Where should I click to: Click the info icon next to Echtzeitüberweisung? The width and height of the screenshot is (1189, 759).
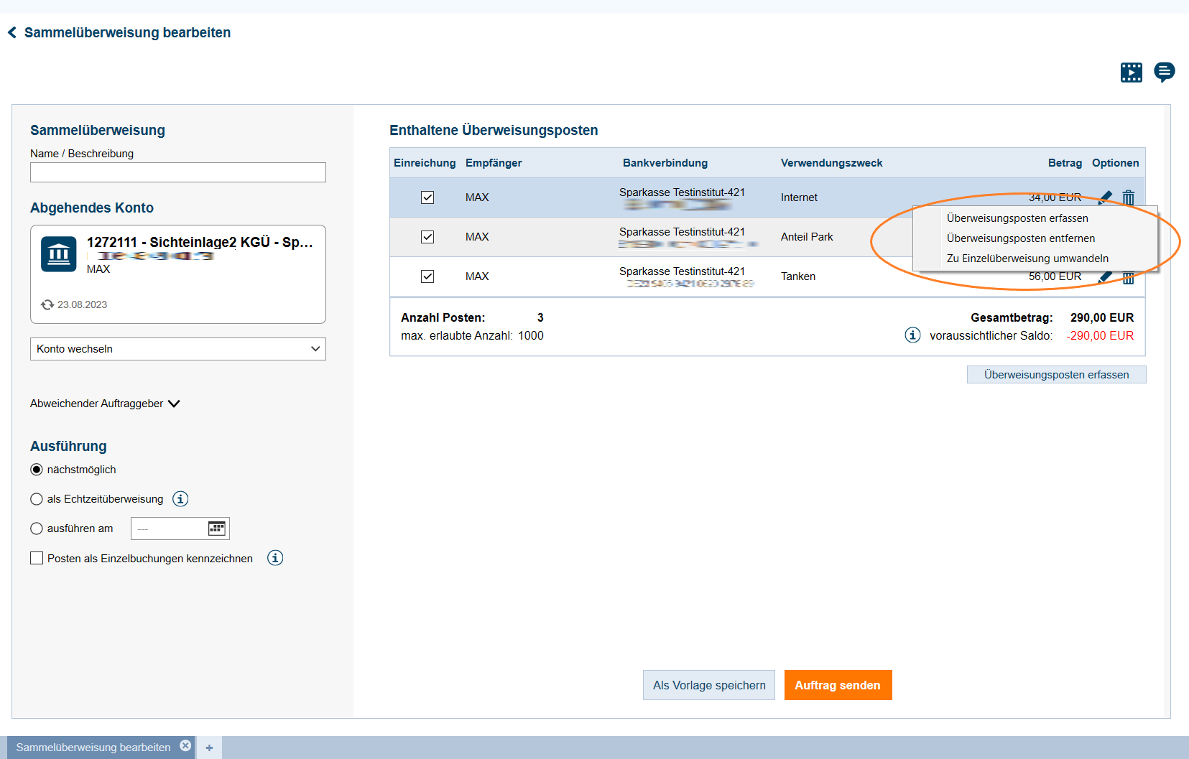[x=180, y=499]
